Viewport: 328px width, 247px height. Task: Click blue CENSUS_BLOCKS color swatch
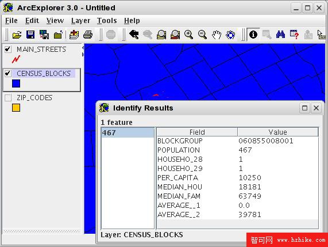[16, 83]
